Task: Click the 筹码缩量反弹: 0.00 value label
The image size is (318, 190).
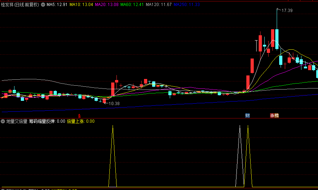Action: (47, 121)
